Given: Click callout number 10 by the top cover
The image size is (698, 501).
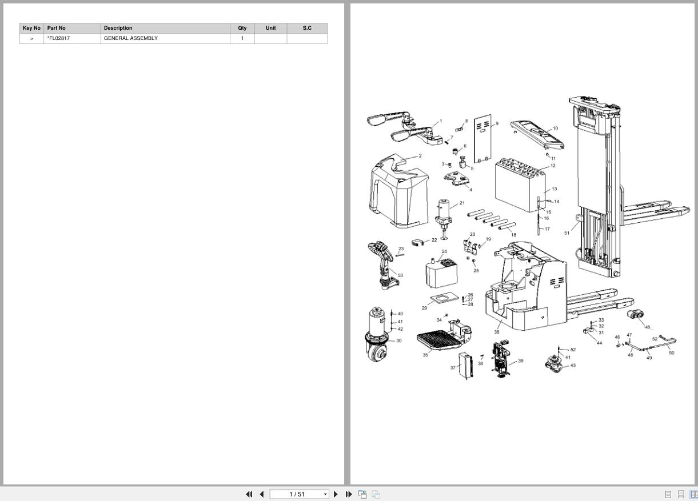Looking at the screenshot, I should coord(555,129).
